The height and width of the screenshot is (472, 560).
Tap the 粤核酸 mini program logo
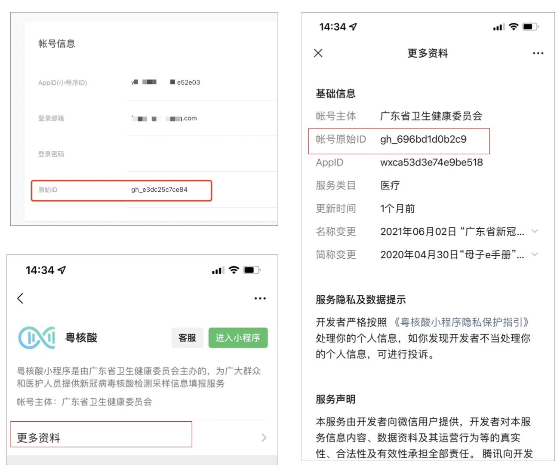[x=37, y=337]
